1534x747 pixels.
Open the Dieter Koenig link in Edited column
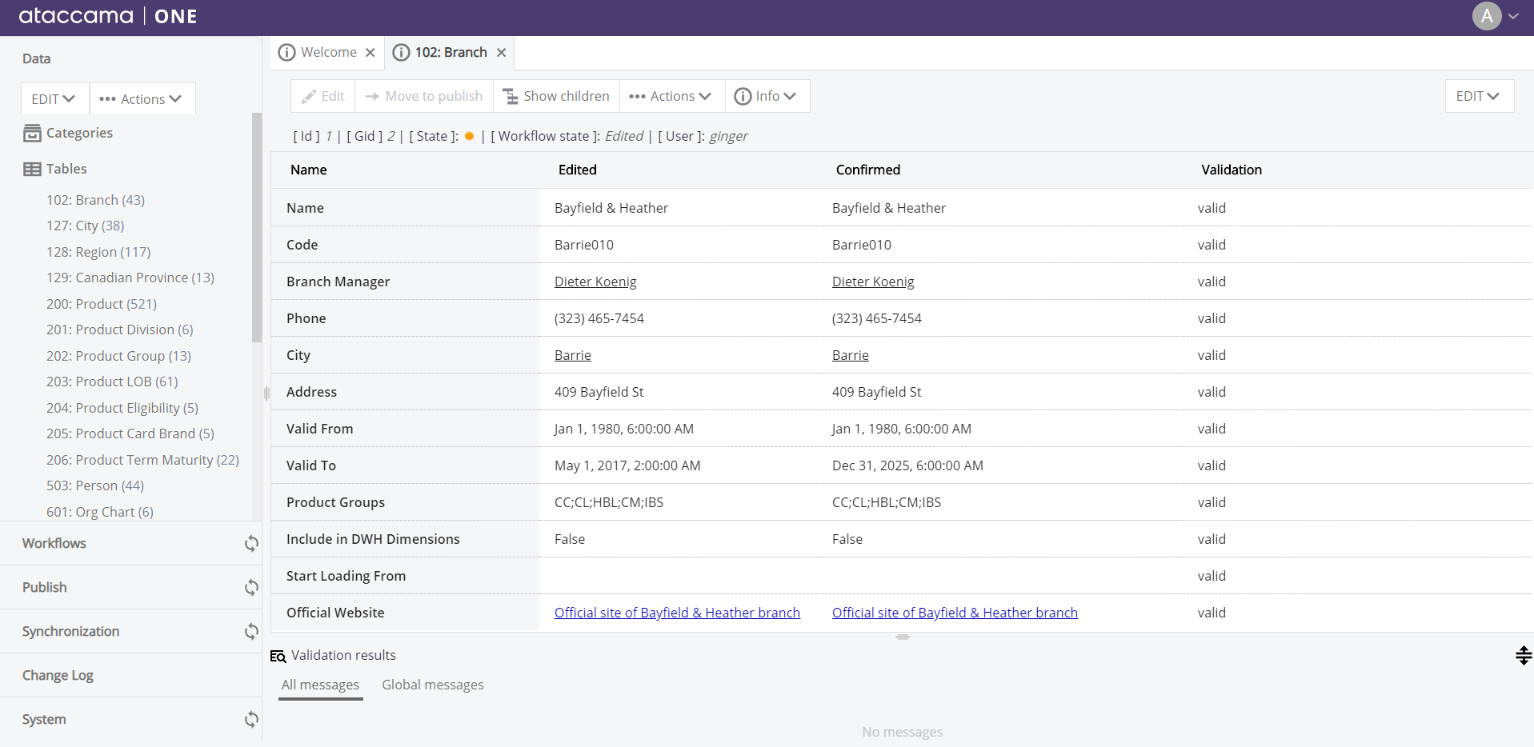(595, 282)
